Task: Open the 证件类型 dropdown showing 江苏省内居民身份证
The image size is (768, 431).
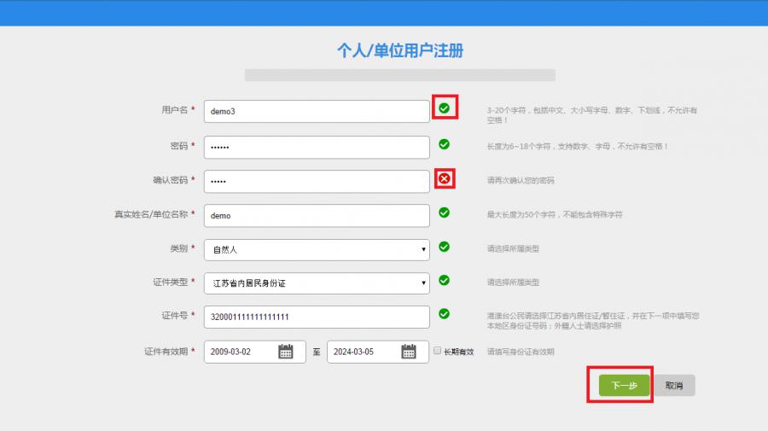Action: point(317,283)
